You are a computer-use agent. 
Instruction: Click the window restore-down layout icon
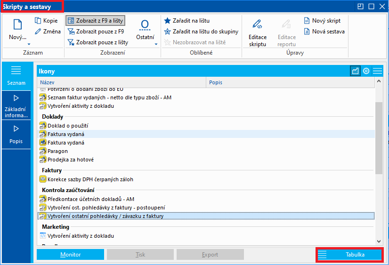(x=360, y=7)
